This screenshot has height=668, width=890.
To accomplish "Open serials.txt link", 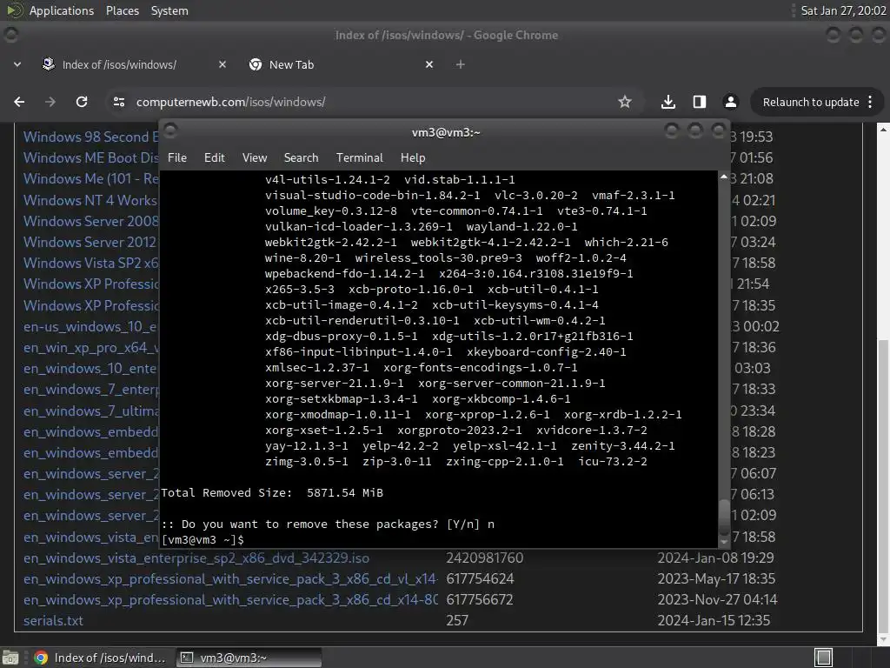I will pos(53,621).
